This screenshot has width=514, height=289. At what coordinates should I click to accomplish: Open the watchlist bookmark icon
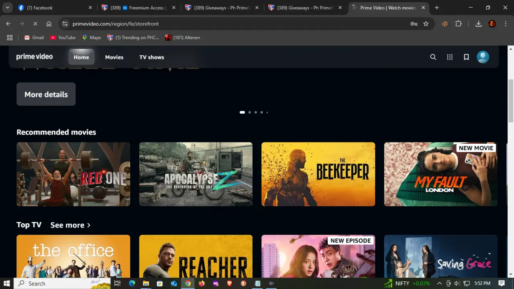[466, 57]
